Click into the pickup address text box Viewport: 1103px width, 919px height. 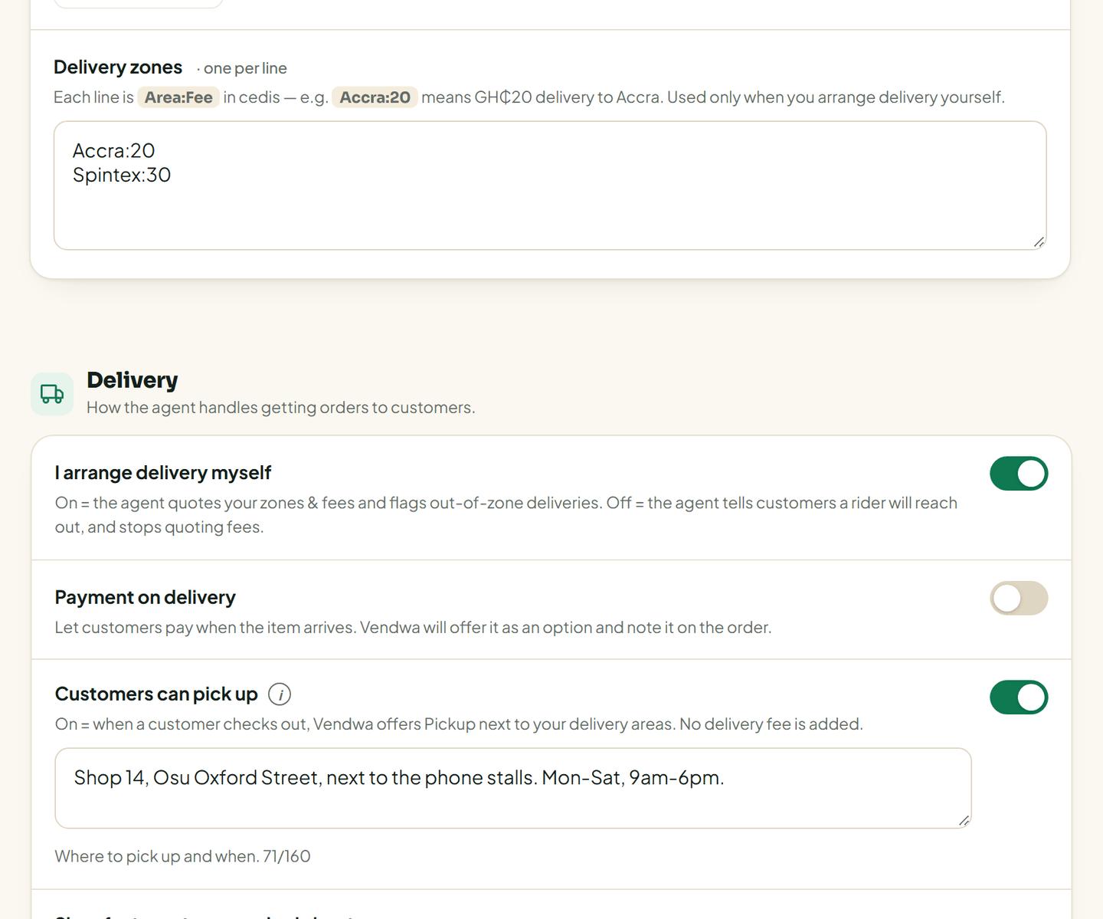coord(513,788)
